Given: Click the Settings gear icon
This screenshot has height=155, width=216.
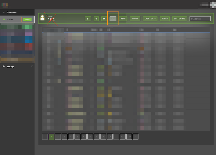Looking at the screenshot, I should [x=4, y=66].
